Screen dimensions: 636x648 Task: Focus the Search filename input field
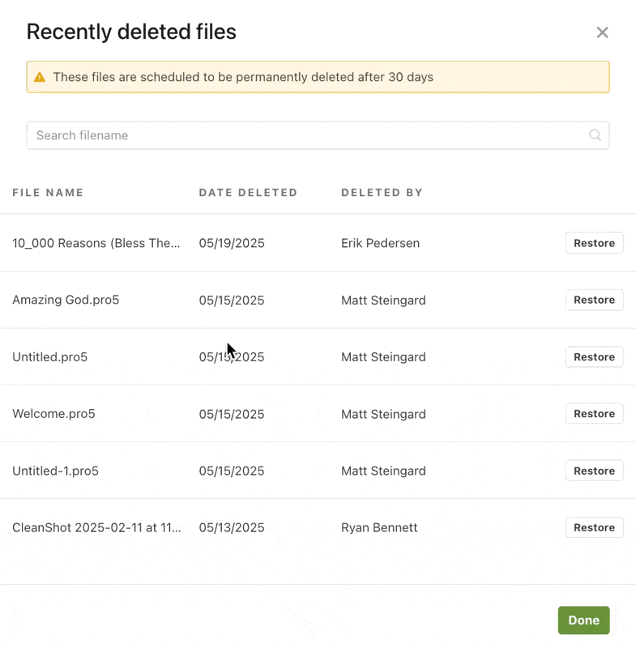click(308, 135)
